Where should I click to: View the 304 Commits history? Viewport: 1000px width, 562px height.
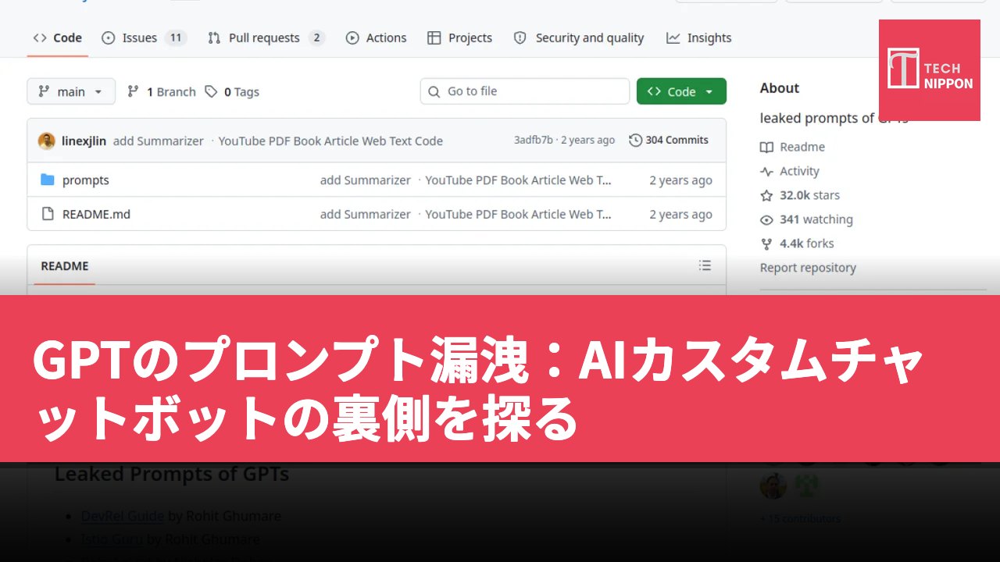point(669,140)
